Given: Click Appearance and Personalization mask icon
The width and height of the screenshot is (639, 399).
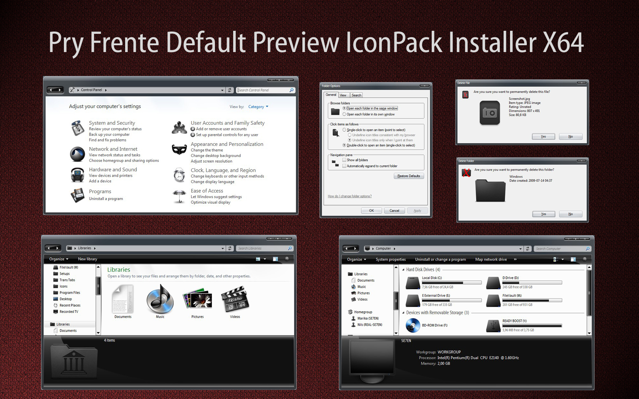Looking at the screenshot, I should coord(179,149).
